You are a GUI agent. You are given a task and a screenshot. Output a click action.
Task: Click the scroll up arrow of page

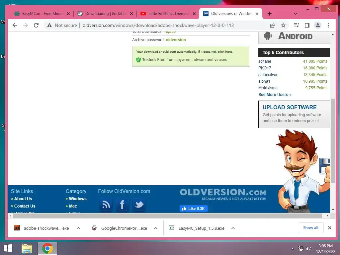point(333,35)
